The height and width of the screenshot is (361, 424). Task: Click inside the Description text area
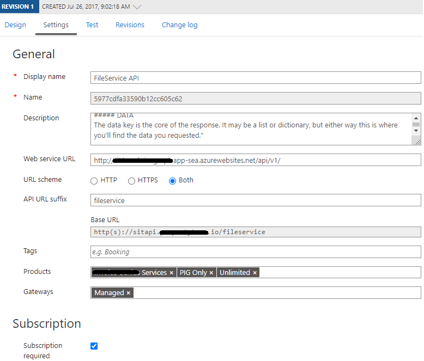(251, 129)
